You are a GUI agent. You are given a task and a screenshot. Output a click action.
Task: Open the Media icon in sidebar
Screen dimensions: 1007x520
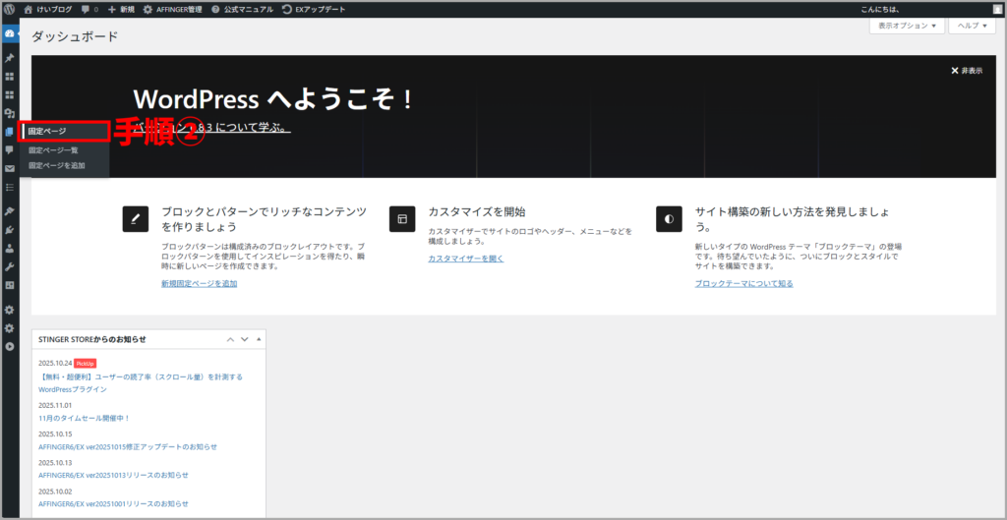click(10, 113)
